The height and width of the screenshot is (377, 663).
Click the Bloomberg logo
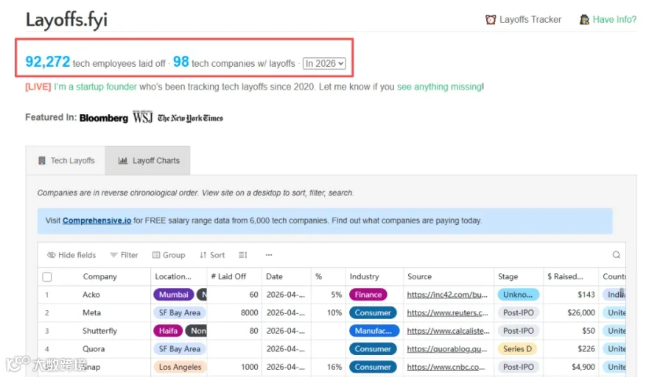coord(104,118)
